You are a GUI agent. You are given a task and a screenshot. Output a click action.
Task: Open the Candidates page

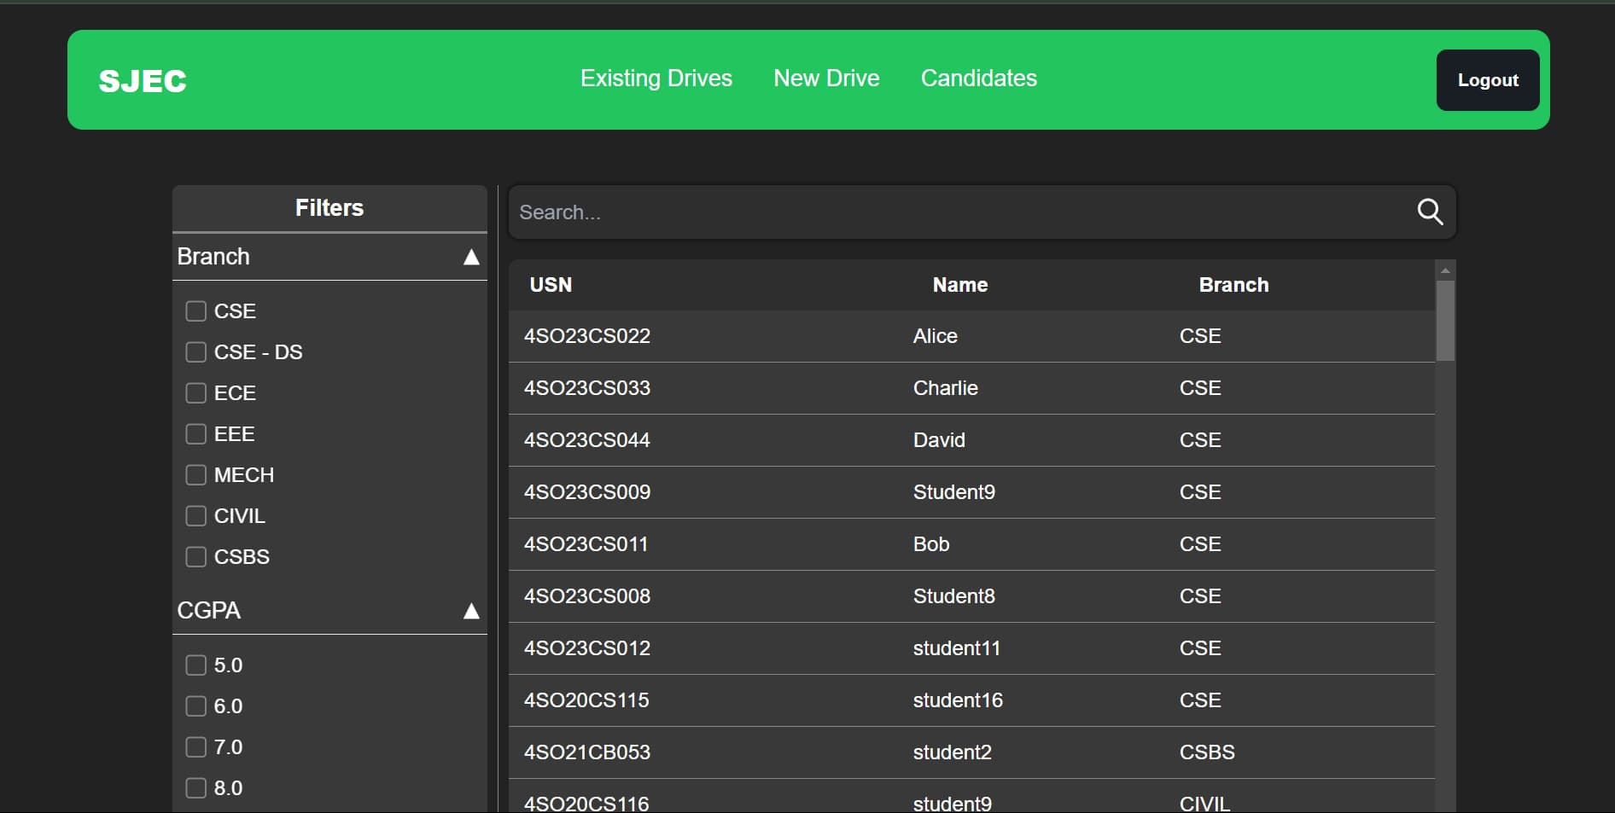979,78
